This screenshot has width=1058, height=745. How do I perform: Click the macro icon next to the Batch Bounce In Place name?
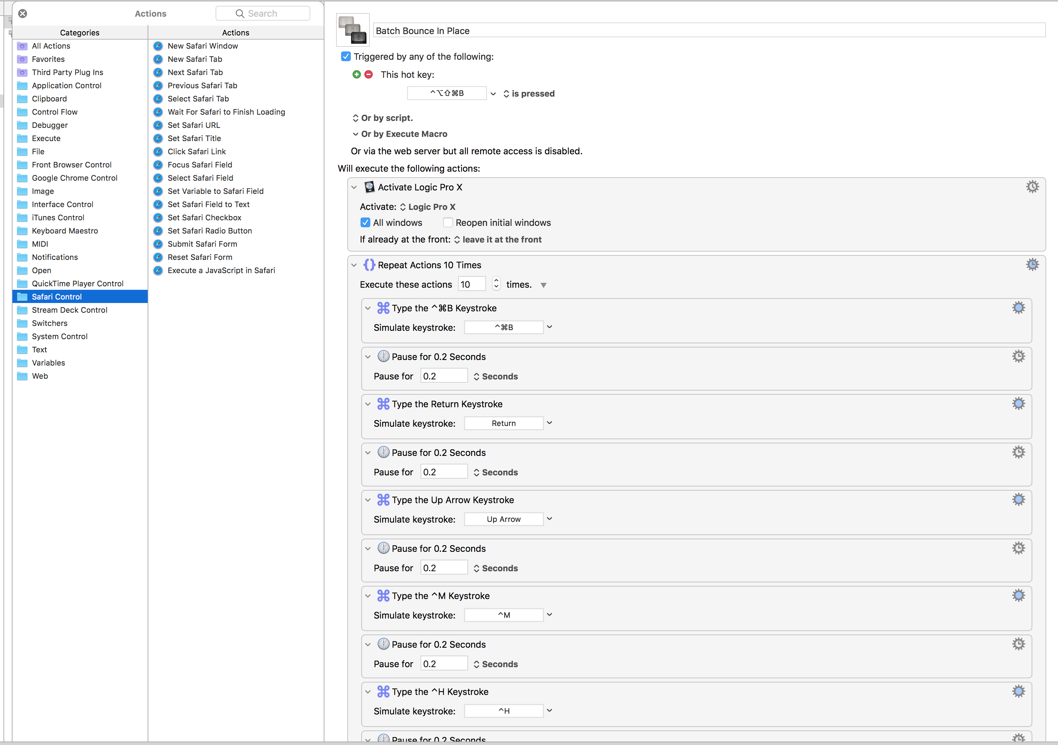point(353,30)
